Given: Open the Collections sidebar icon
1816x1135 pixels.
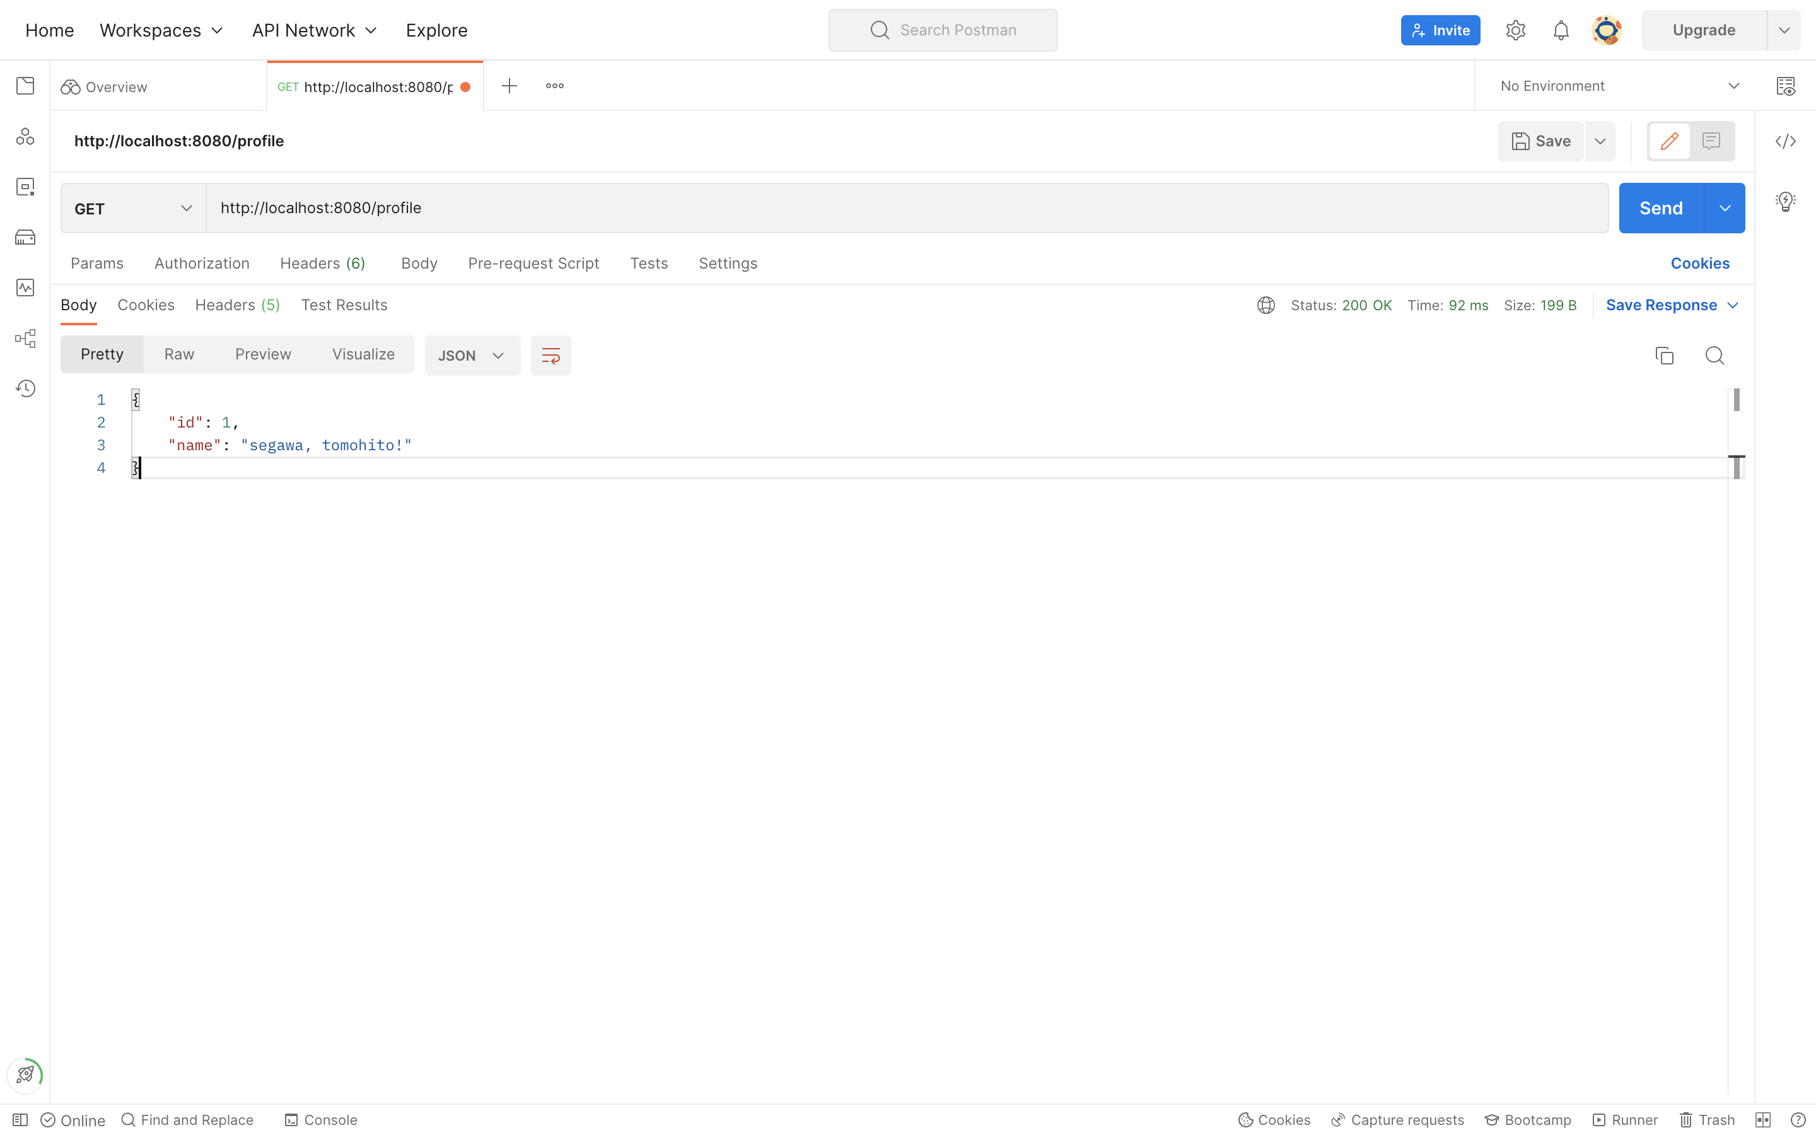Looking at the screenshot, I should pos(25,86).
